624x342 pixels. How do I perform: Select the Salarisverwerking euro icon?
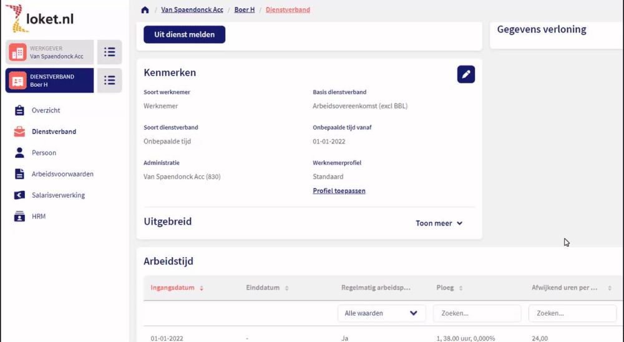(x=19, y=195)
